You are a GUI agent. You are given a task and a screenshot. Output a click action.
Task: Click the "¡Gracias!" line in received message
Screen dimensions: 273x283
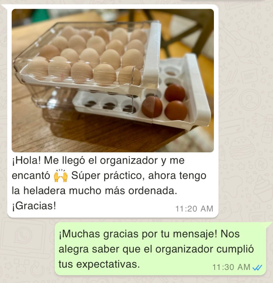pos(34,206)
